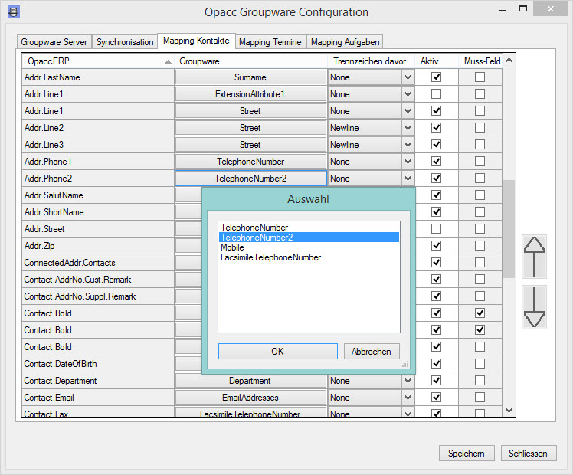Open the Groupware Server tab
Screen dimensions: 573x475
click(x=54, y=42)
